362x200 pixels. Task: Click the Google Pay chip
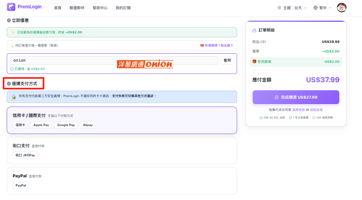[66, 125]
